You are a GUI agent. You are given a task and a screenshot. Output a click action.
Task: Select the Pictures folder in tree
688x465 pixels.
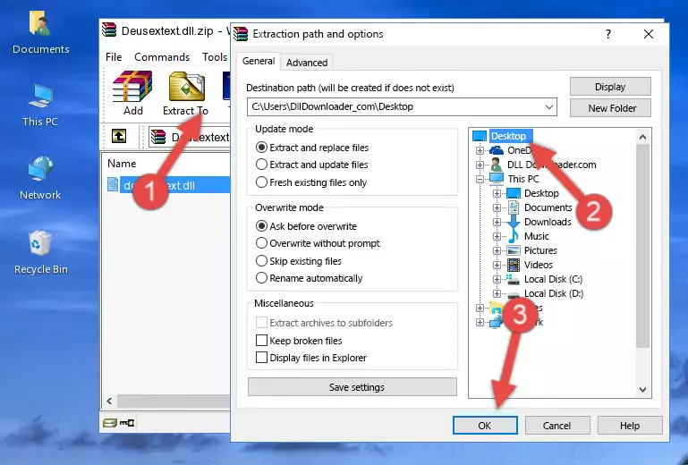[540, 250]
